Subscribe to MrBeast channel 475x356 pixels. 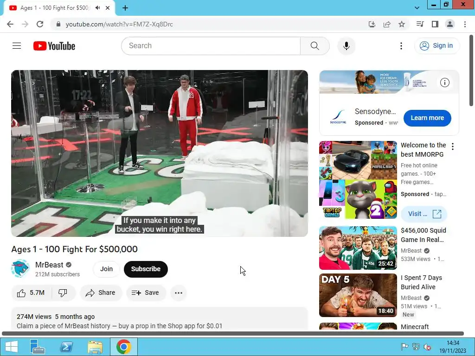coord(146,269)
